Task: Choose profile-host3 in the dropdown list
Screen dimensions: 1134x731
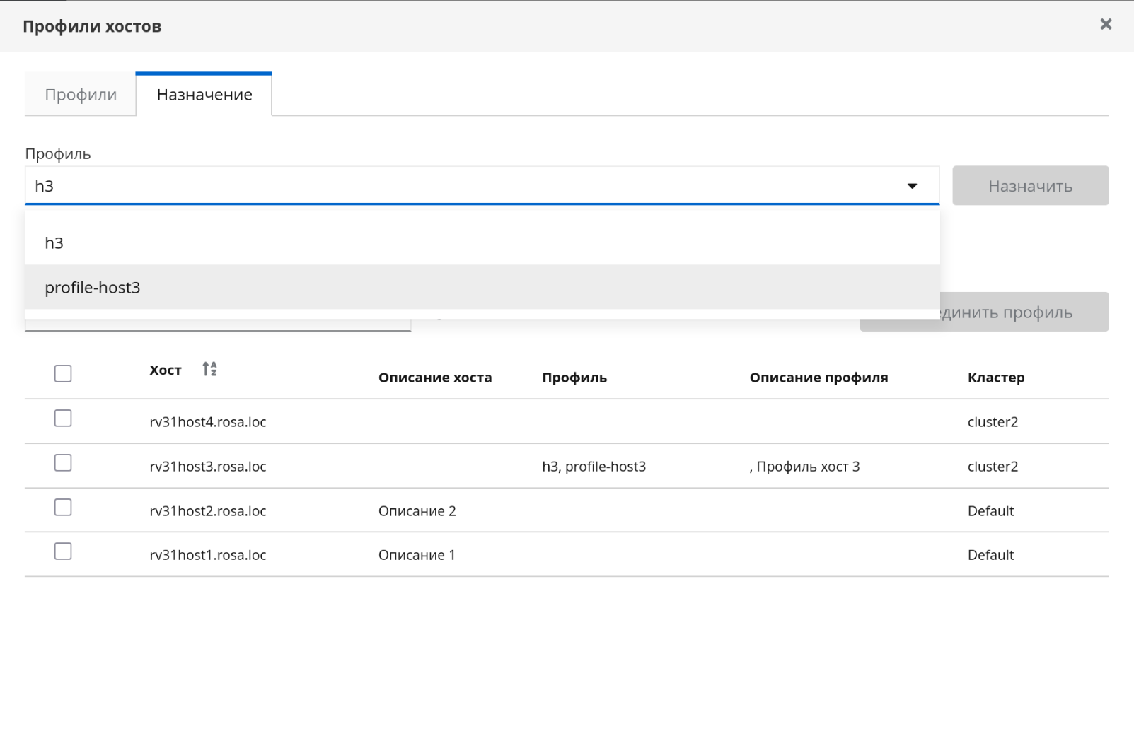Action: click(93, 288)
